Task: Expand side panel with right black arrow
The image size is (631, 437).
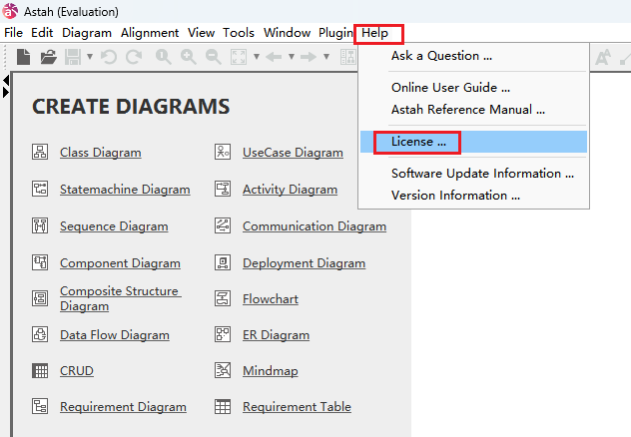Action: tap(6, 93)
